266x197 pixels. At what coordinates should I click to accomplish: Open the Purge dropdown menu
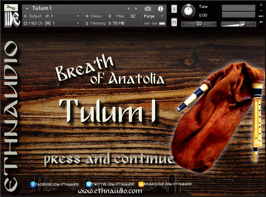(153, 16)
